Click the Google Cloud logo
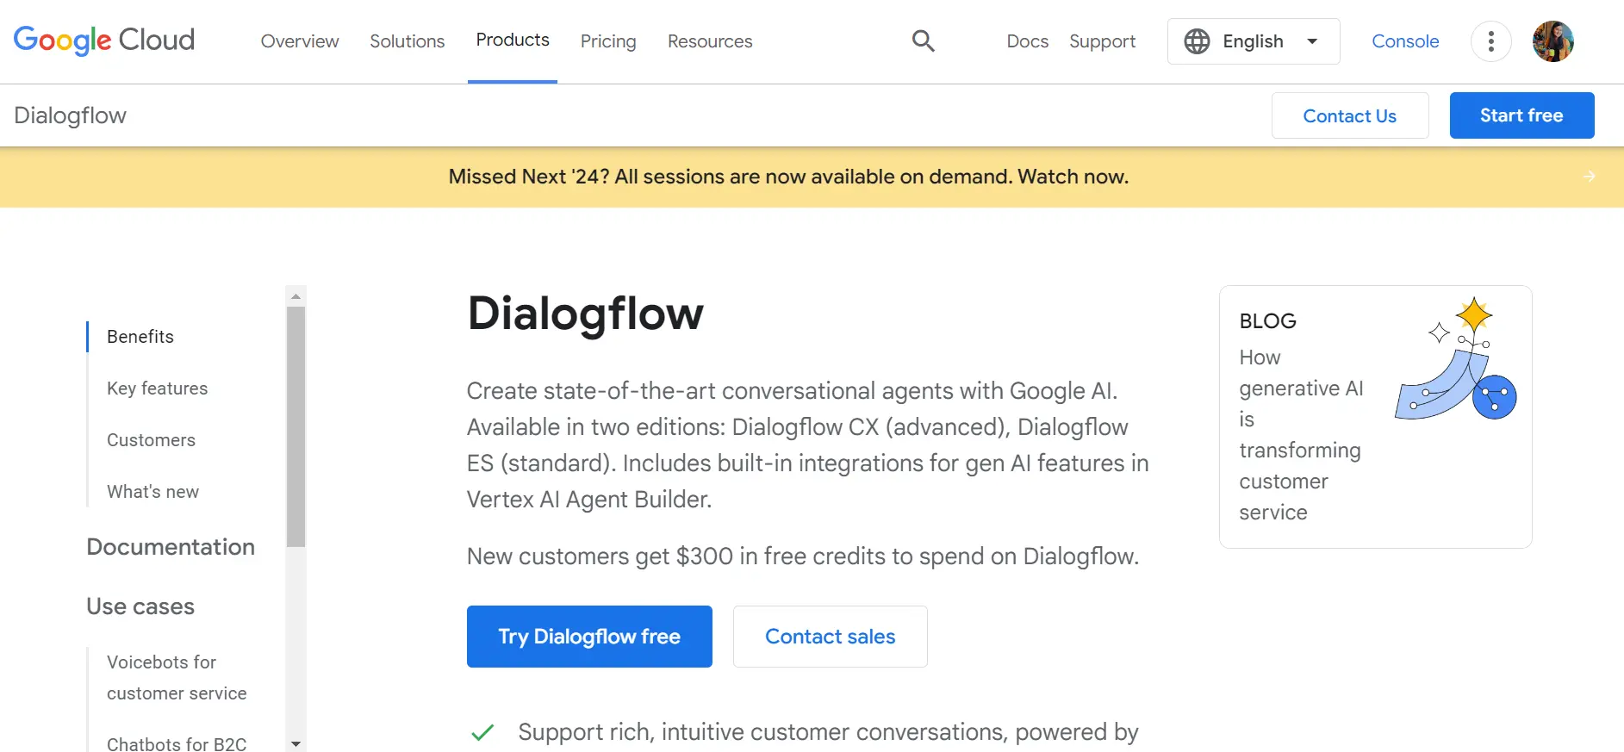1624x752 pixels. pyautogui.click(x=104, y=40)
